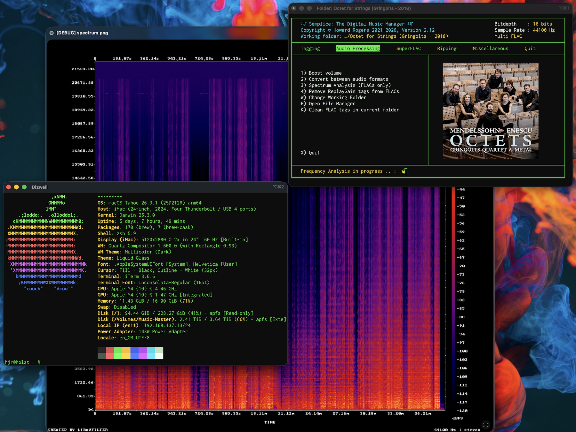Click the red close button on Dizwell
This screenshot has width=576, height=432.
click(x=9, y=187)
